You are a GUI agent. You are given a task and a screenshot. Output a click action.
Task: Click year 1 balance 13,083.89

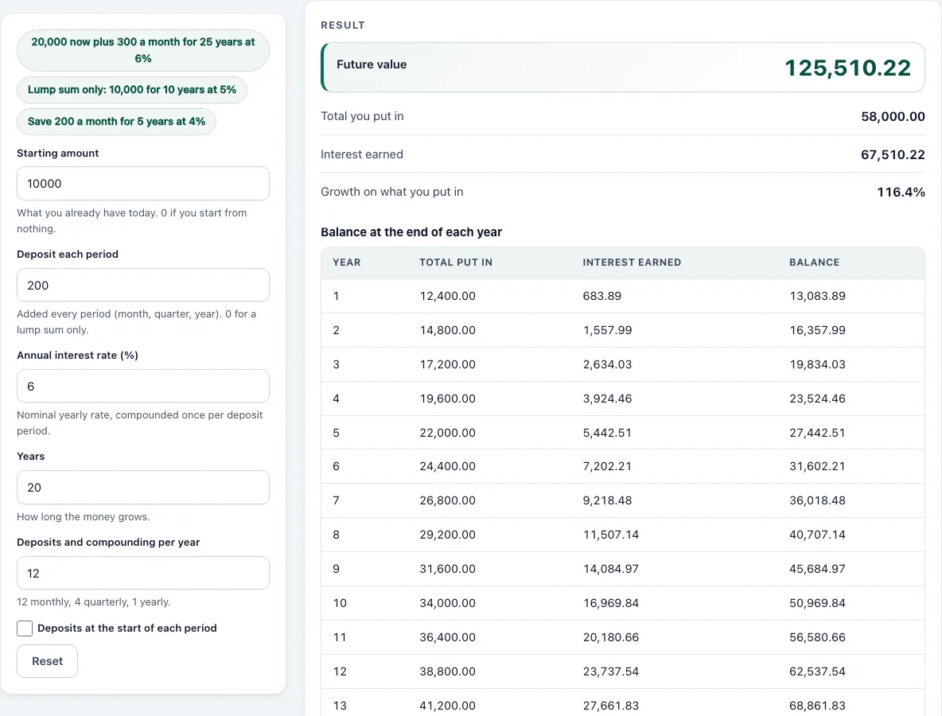pos(817,296)
